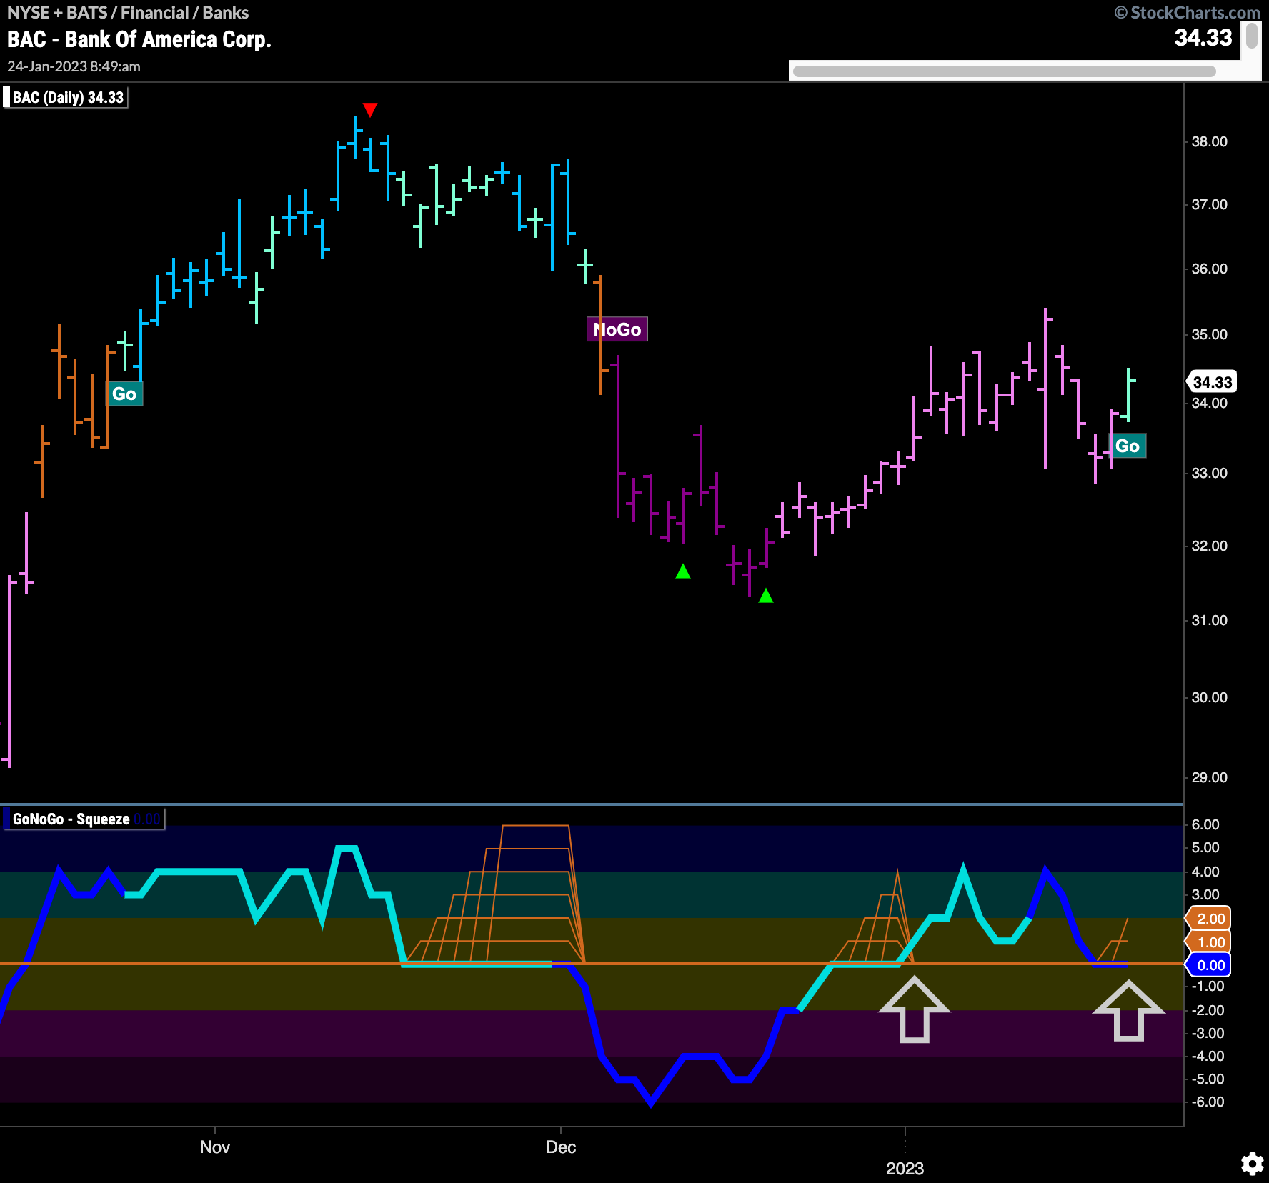The width and height of the screenshot is (1269, 1183).
Task: Click the BAC - Bank Of America Corp. title
Action: (x=139, y=39)
